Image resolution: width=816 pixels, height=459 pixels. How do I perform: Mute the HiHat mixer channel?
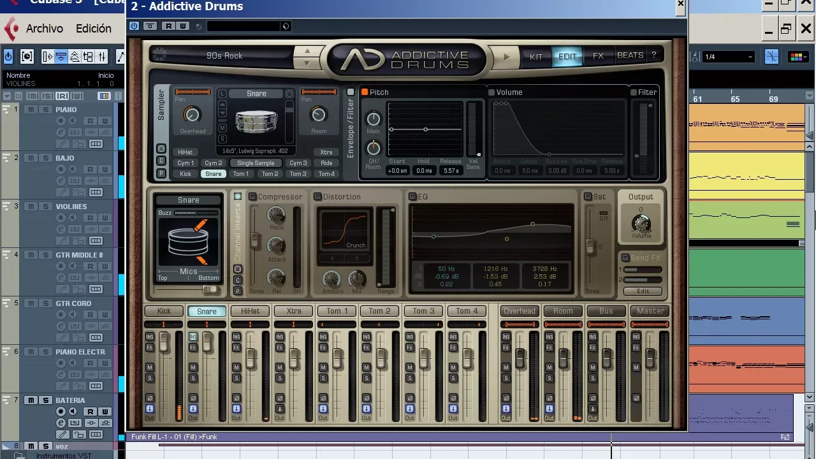tap(237, 367)
